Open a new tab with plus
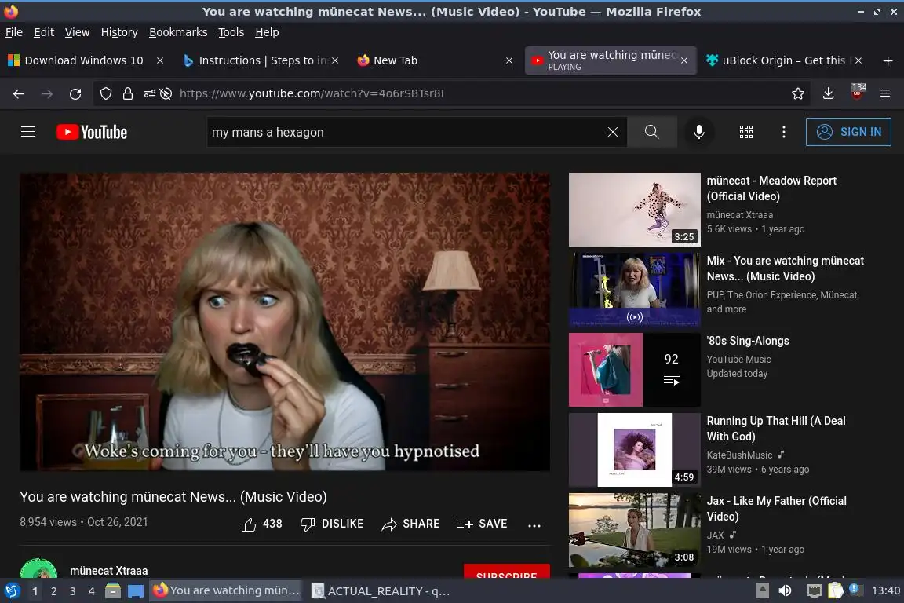This screenshot has width=904, height=603. tap(888, 60)
